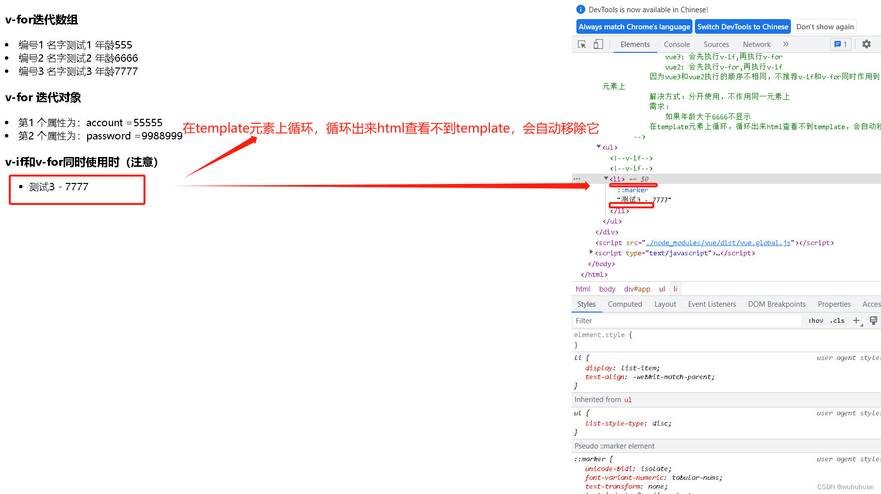This screenshot has height=494, width=881.
Task: Click list item 编号3 名字测试3 年龄7777
Action: coord(78,71)
